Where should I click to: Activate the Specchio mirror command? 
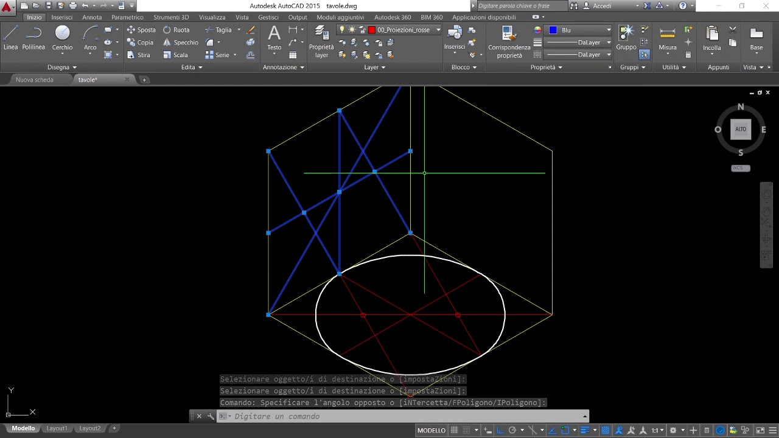(180, 43)
